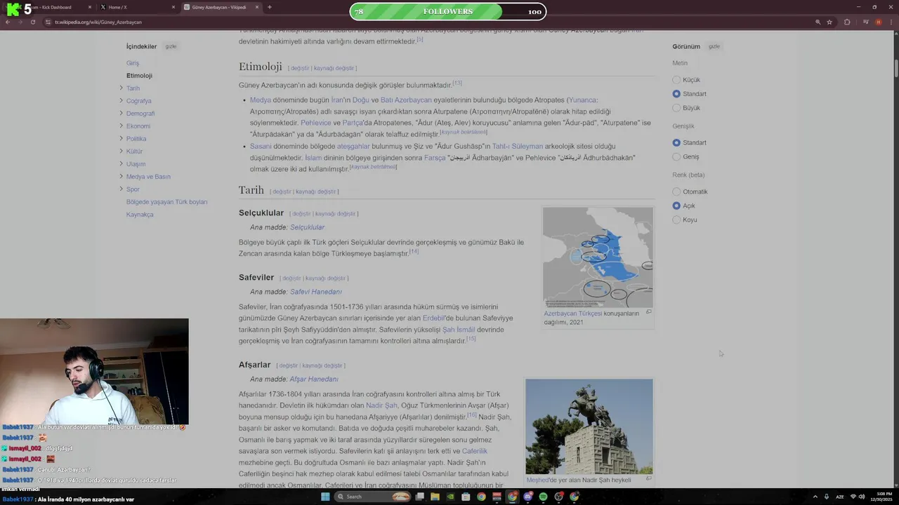This screenshot has width=899, height=505.
Task: Click the taskbar Search box
Action: tap(373, 497)
